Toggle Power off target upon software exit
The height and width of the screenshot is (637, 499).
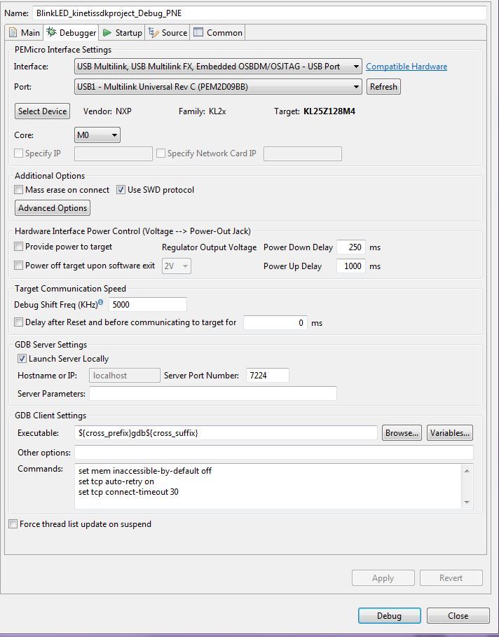(x=19, y=266)
